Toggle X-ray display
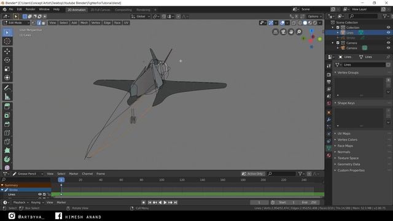 (x=294, y=23)
